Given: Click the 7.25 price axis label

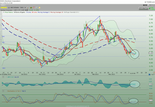Looking at the screenshot, I should click(151, 16).
